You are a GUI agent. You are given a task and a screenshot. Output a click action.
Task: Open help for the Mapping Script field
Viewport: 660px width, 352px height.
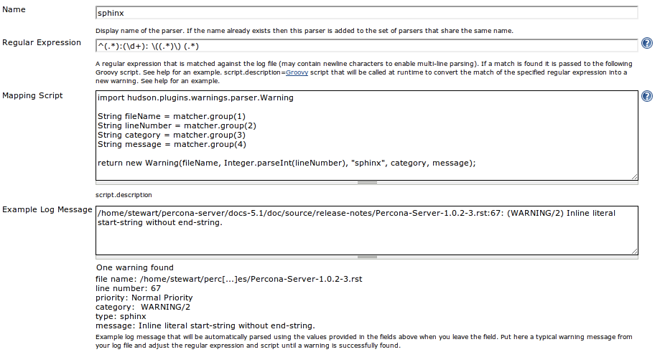647,96
